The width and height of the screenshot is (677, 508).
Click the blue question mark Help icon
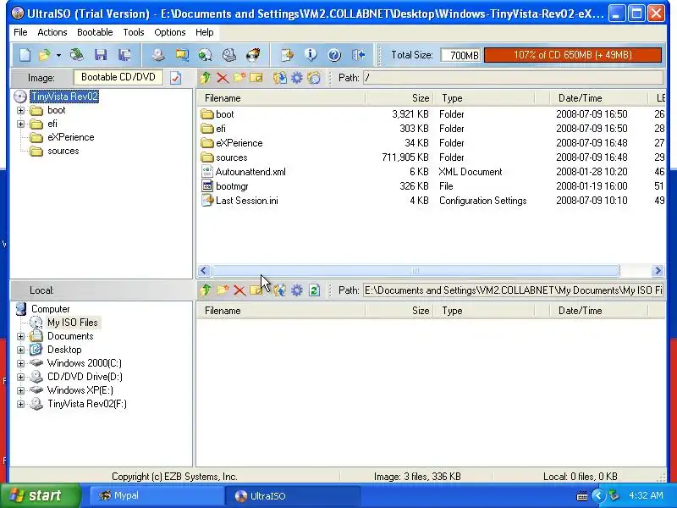click(x=334, y=55)
